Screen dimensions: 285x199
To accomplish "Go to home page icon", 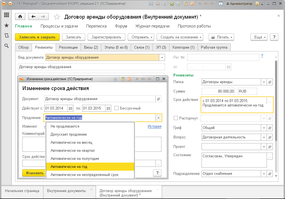I will 20,17.
